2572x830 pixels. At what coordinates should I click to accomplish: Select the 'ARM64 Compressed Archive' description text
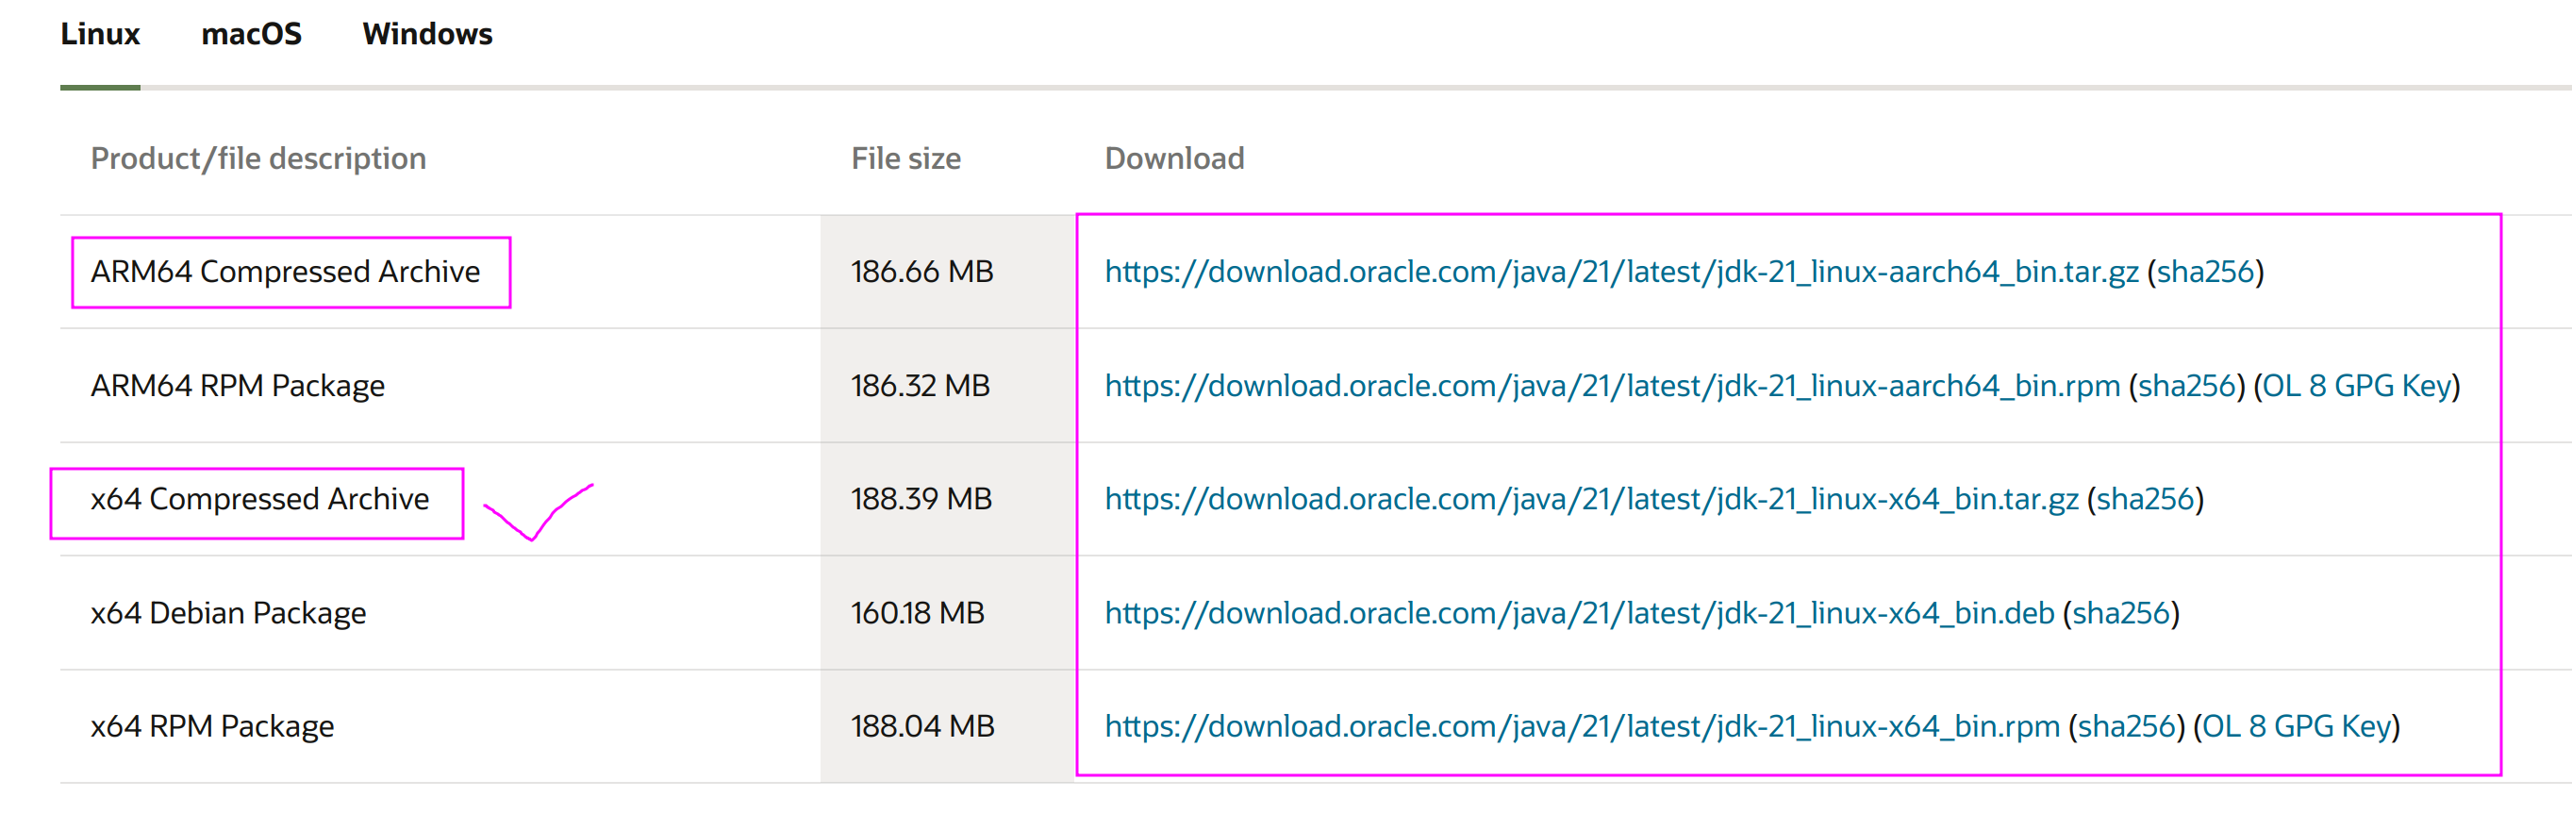(286, 272)
